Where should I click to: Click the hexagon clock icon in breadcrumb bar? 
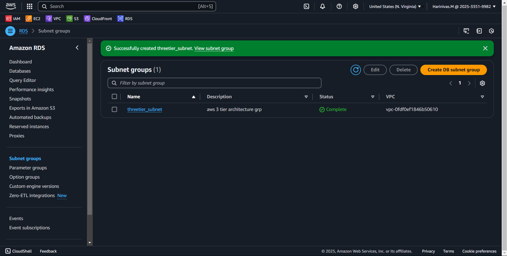491,31
